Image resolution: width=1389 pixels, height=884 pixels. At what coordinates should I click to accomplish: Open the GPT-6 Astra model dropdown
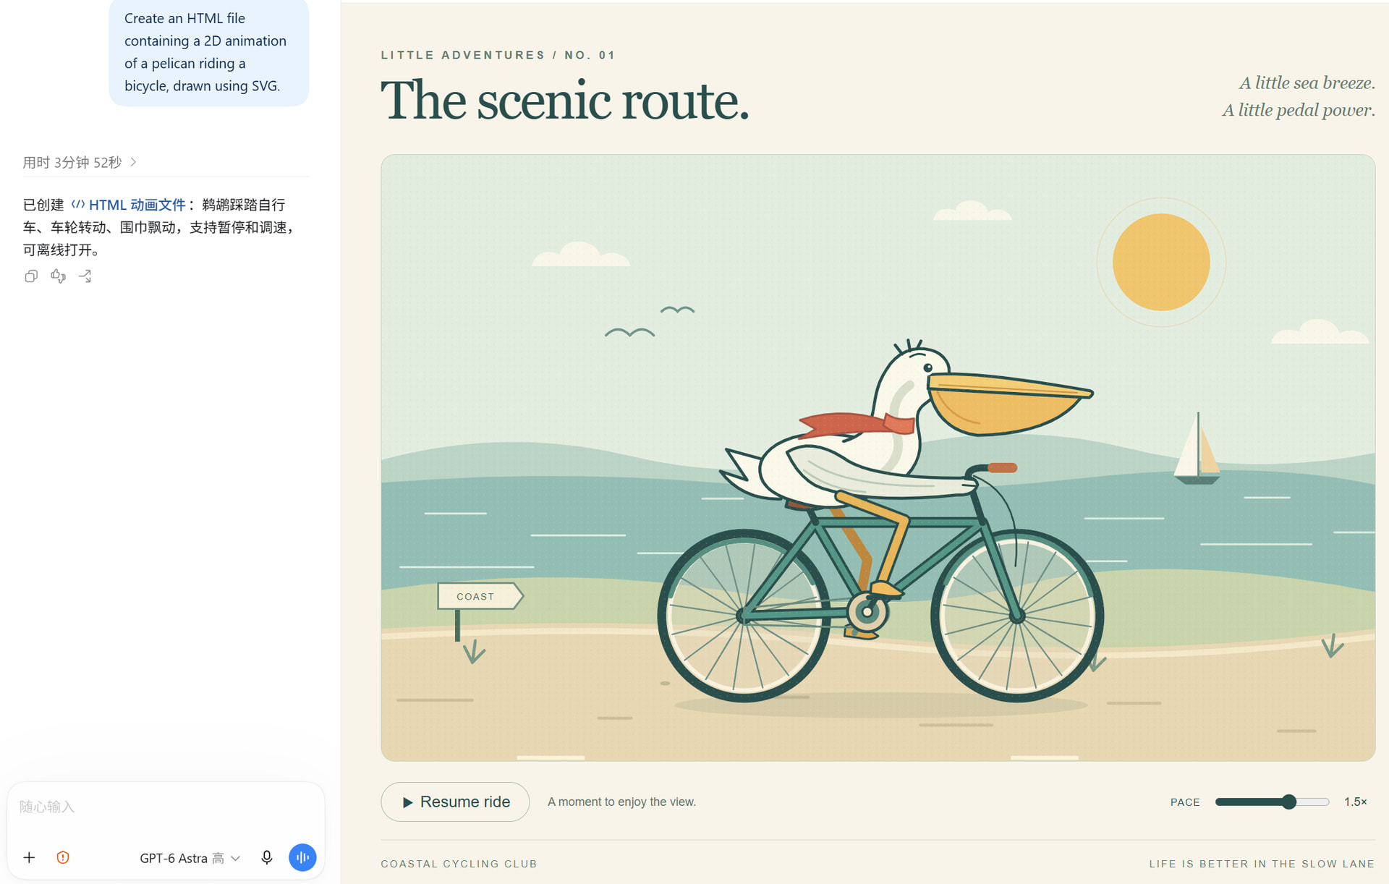pos(190,858)
